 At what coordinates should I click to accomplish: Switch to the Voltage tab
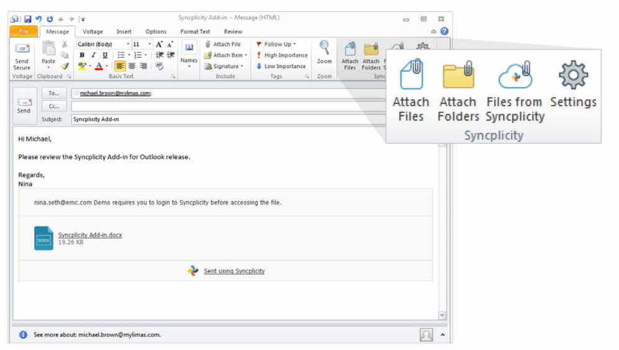click(93, 32)
